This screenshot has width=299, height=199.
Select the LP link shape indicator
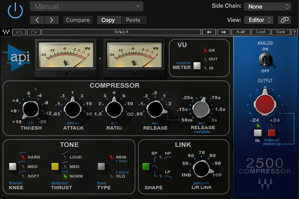tap(160, 176)
